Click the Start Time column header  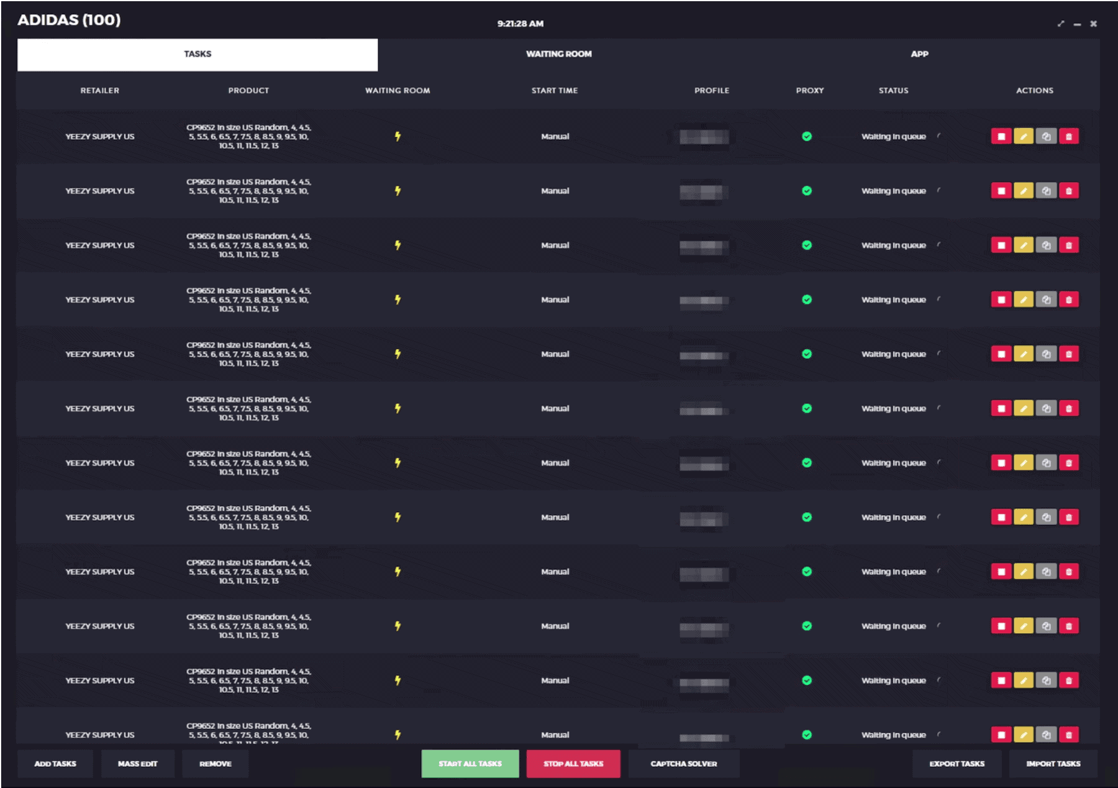555,90
